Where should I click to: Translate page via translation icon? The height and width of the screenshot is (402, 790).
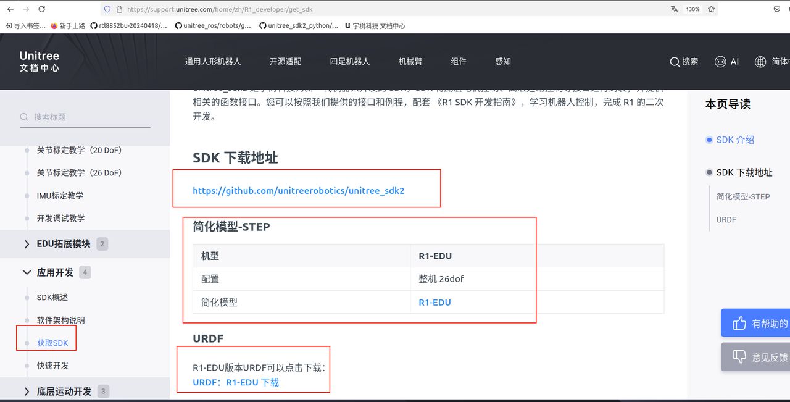(674, 9)
